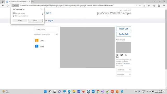Refresh the user list
Image resolution: width=167 pixels, height=94 pixels.
tap(57, 34)
